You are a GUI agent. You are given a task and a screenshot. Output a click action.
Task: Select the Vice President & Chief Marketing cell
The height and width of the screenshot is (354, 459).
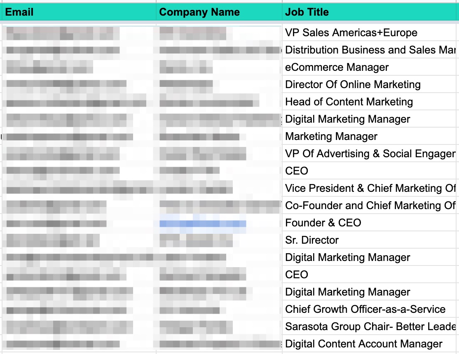pos(370,189)
